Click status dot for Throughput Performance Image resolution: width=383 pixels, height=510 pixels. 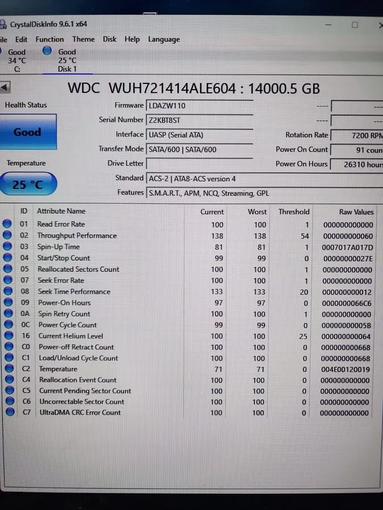point(7,235)
